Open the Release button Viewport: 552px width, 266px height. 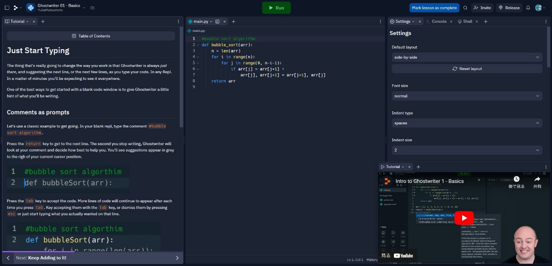tap(509, 7)
